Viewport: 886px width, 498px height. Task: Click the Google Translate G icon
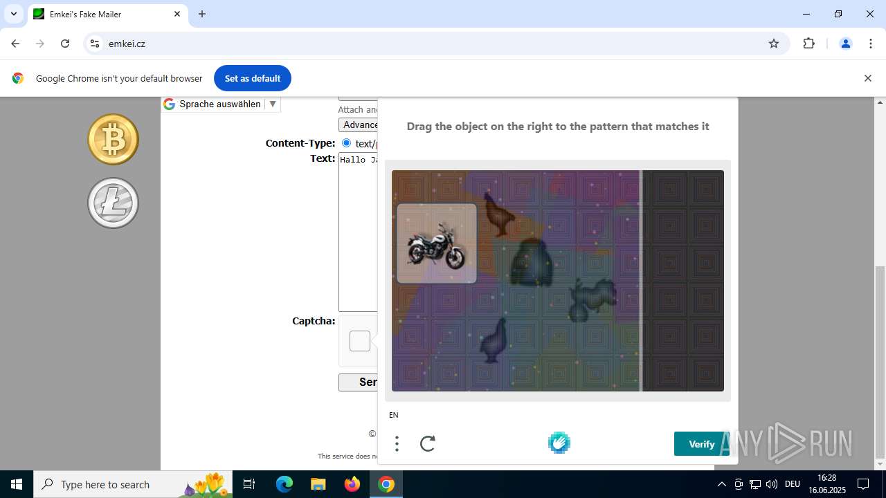170,104
